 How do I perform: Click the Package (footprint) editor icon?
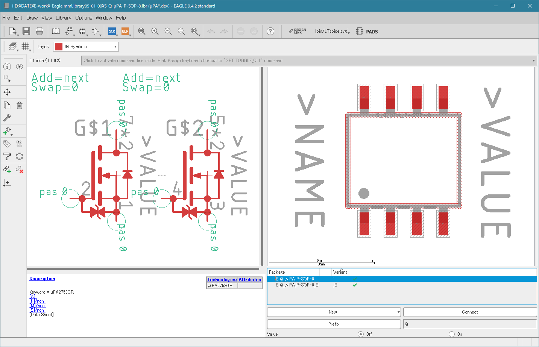point(82,31)
